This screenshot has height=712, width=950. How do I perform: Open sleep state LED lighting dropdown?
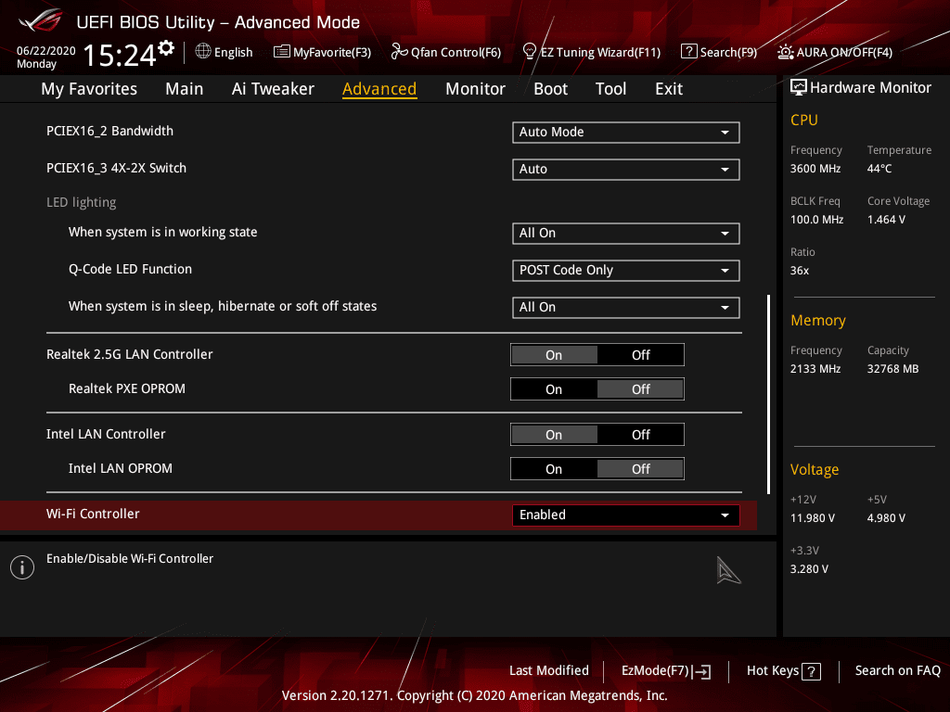pos(626,307)
